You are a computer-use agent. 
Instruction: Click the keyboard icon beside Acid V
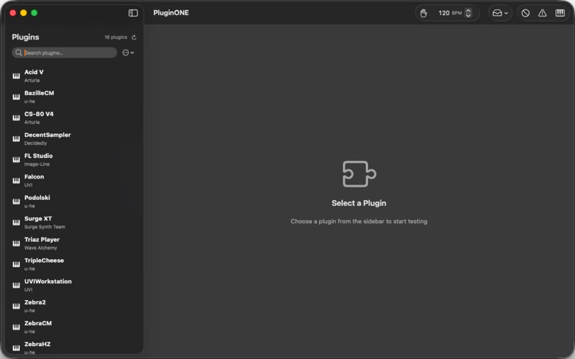point(16,76)
